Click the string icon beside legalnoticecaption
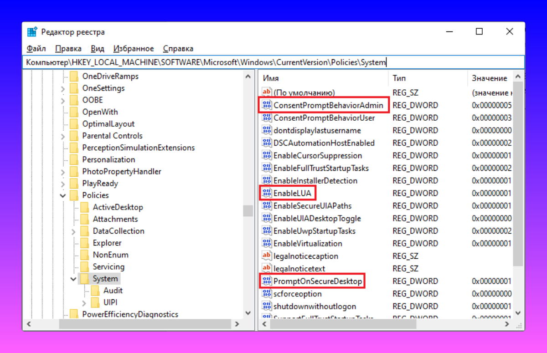The width and height of the screenshot is (547, 353). tap(267, 256)
